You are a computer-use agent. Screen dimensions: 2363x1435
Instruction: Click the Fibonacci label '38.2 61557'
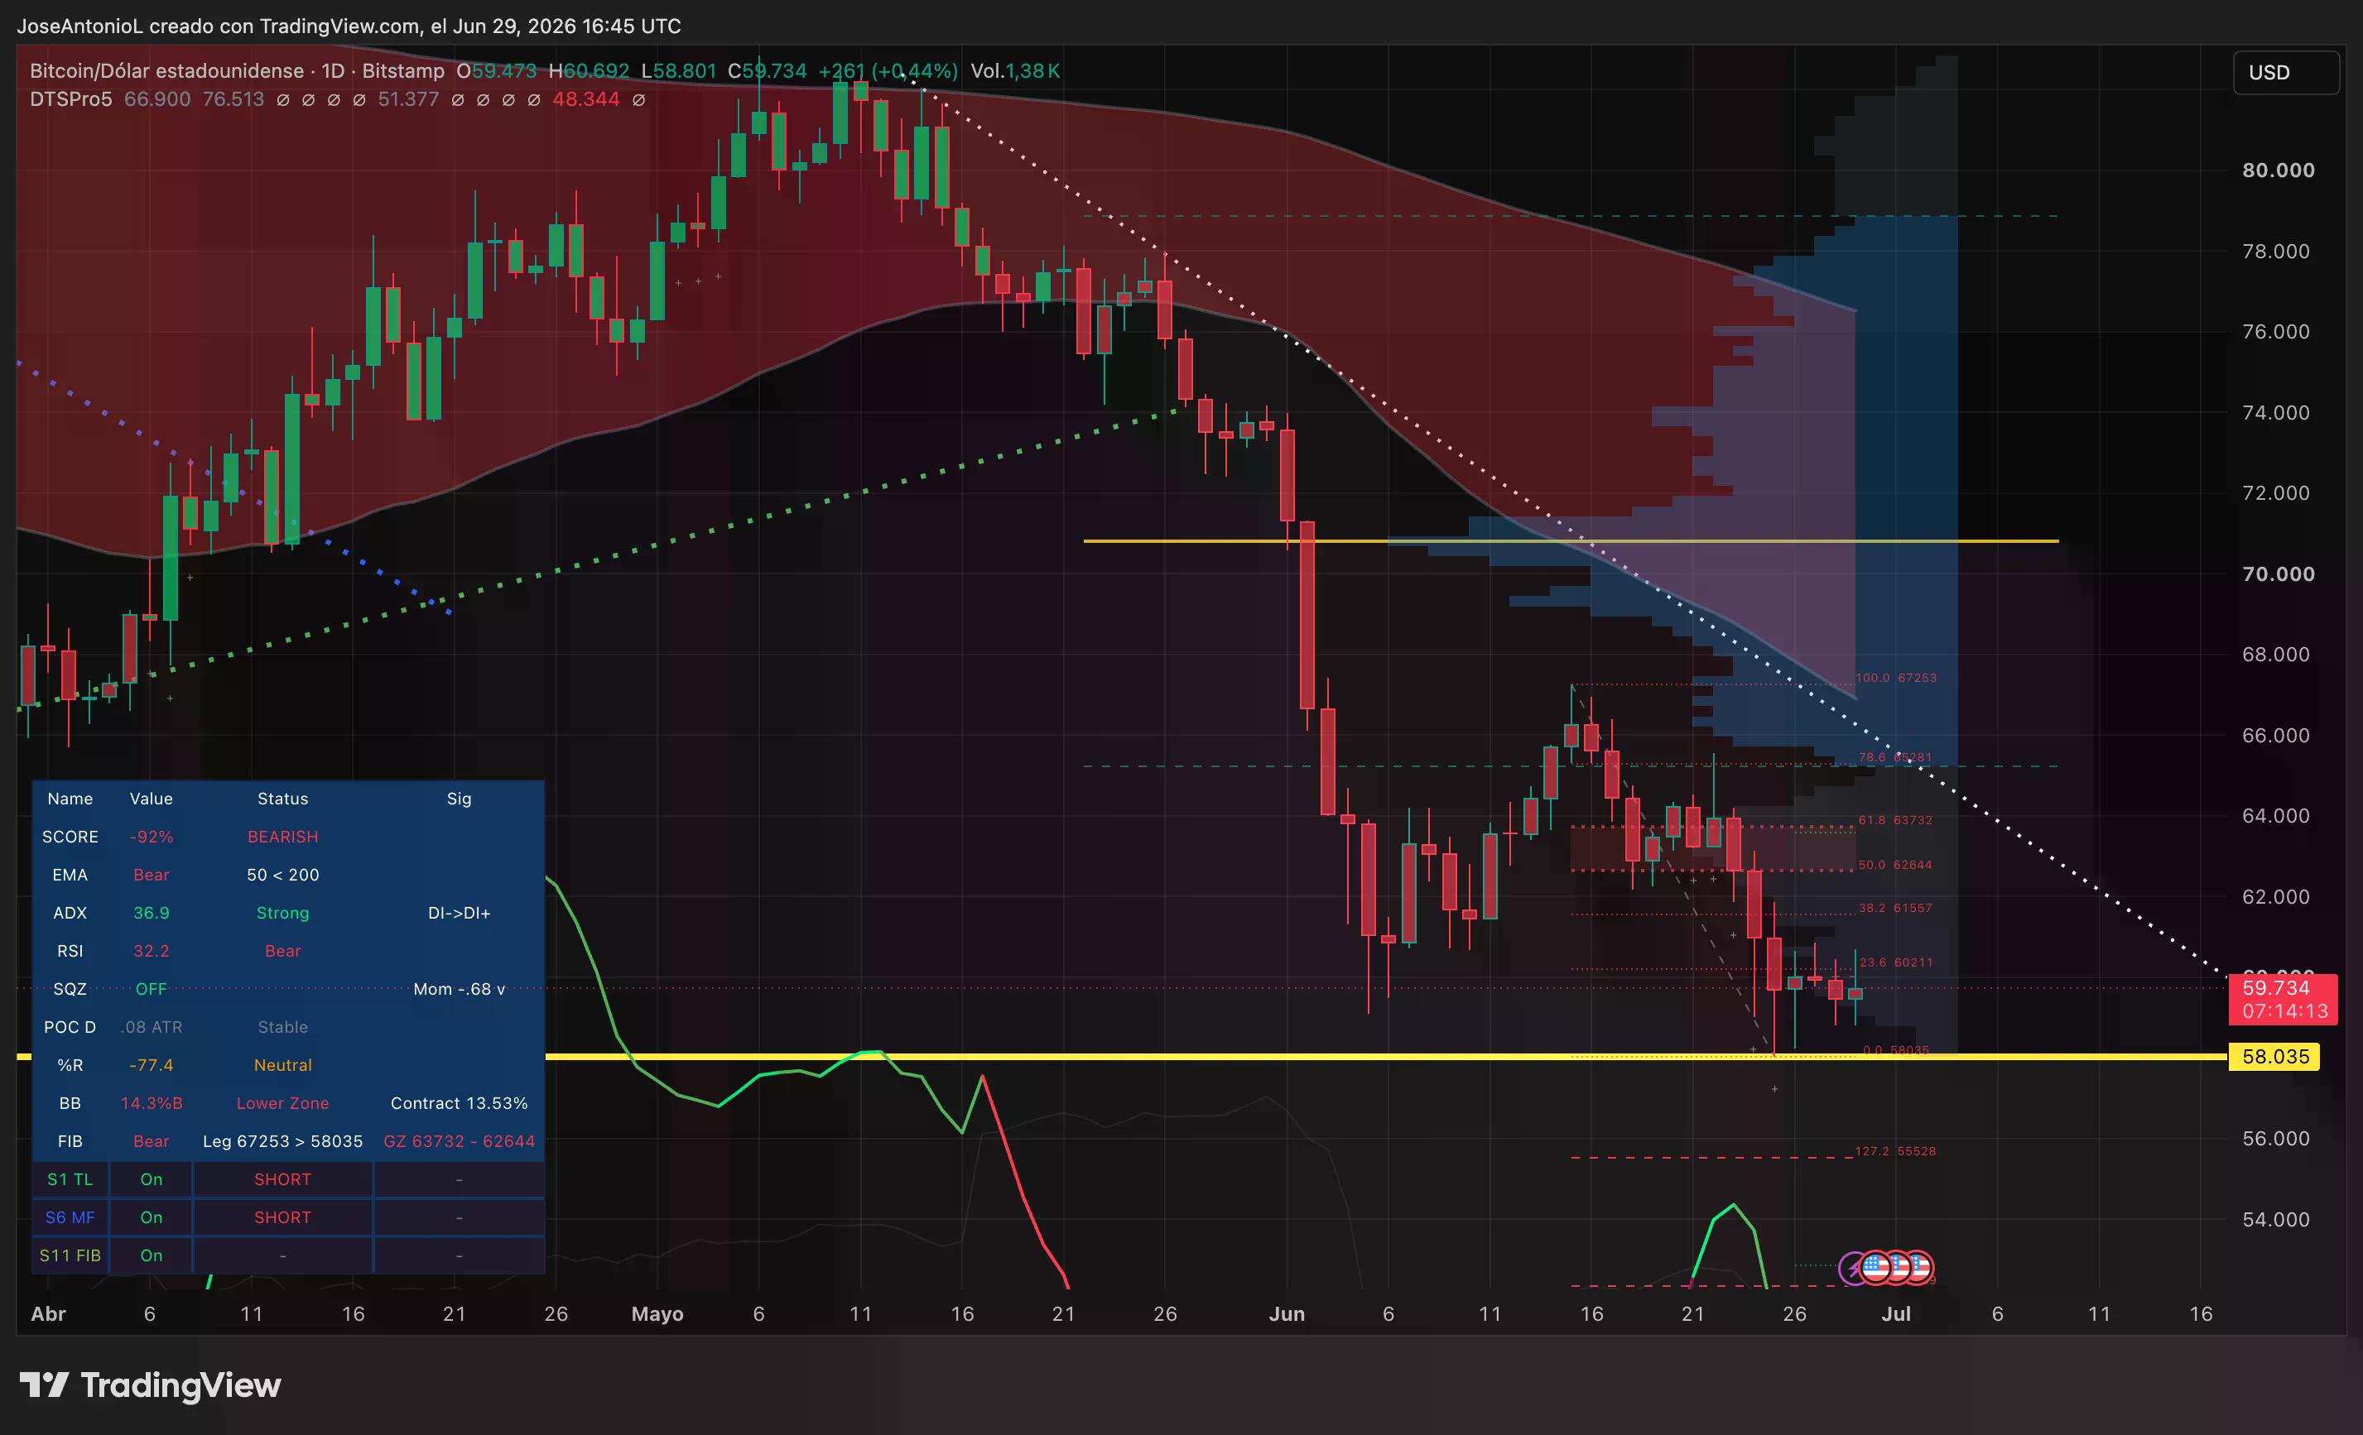[1896, 908]
